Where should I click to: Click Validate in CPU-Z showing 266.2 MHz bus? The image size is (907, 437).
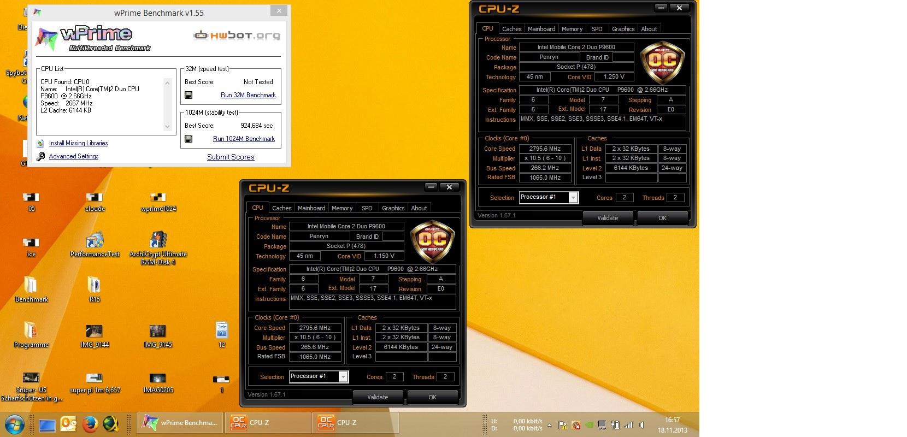pos(608,218)
